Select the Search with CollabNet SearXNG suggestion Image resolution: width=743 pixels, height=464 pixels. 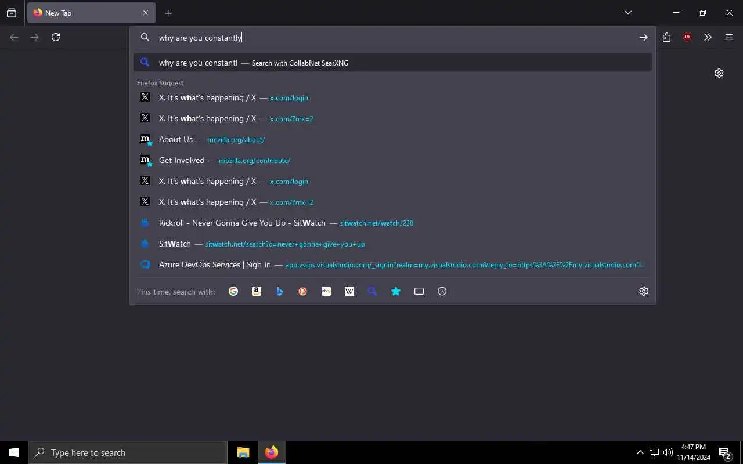[392, 63]
